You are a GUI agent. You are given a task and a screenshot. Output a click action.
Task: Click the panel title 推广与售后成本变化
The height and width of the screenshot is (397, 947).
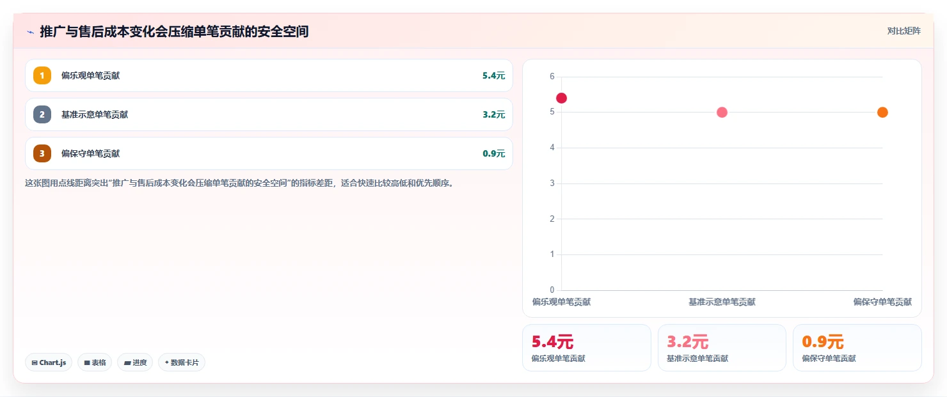174,31
